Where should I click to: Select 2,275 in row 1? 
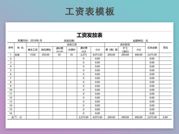tap(84, 55)
